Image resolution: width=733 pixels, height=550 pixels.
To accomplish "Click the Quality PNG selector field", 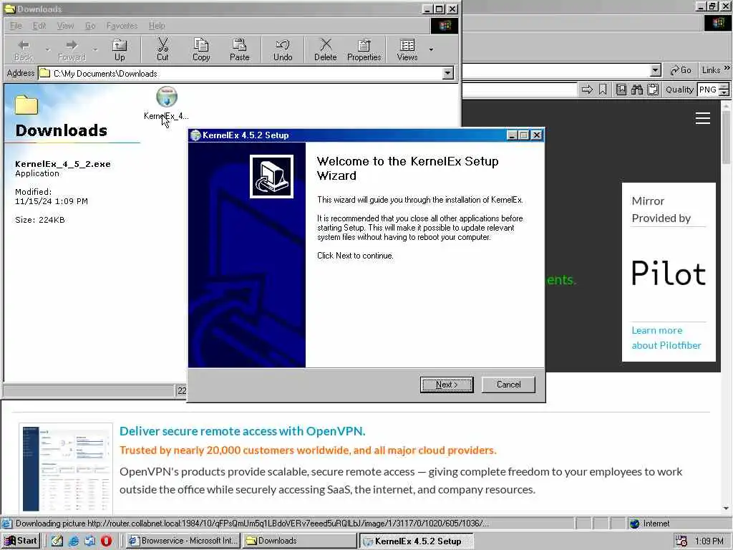I will coord(707,90).
